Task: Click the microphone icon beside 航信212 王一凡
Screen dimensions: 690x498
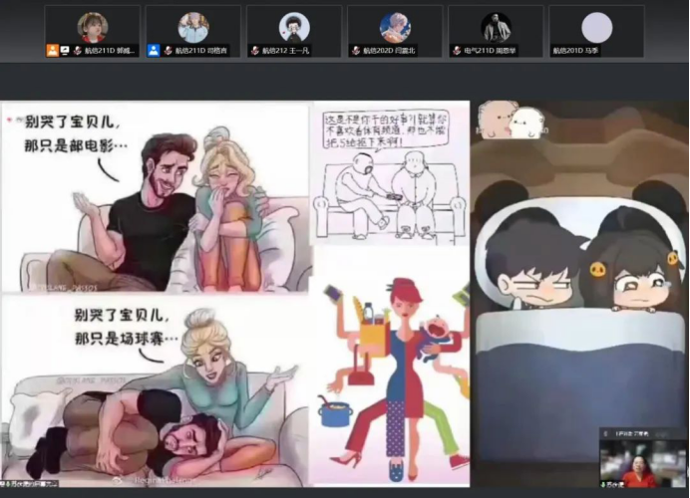Action: pos(255,49)
